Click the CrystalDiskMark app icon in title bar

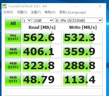click(x=4, y=6)
